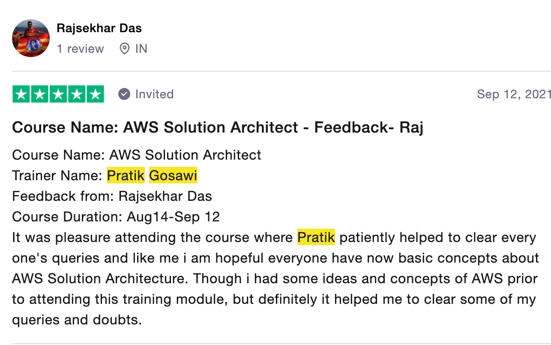
Task: Click the "Invited" label text
Action: 154,94
